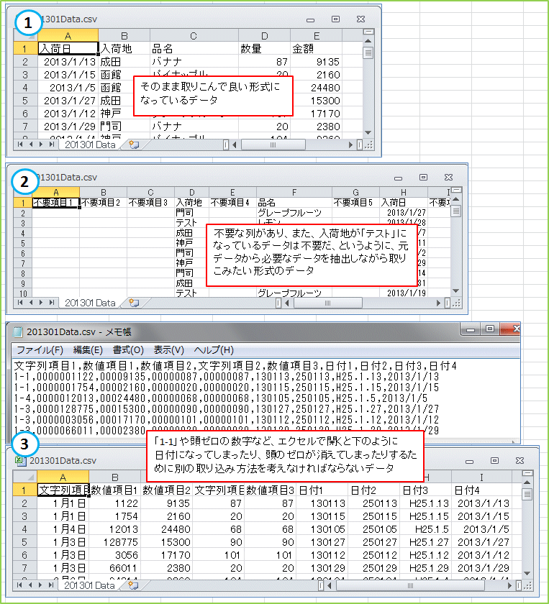Image resolution: width=549 pixels, height=604 pixels.
Task: Click the 数値項目1 header cell
Action: pos(114,490)
